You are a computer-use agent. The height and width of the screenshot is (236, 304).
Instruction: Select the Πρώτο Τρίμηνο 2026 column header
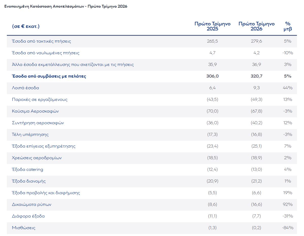tap(257, 26)
